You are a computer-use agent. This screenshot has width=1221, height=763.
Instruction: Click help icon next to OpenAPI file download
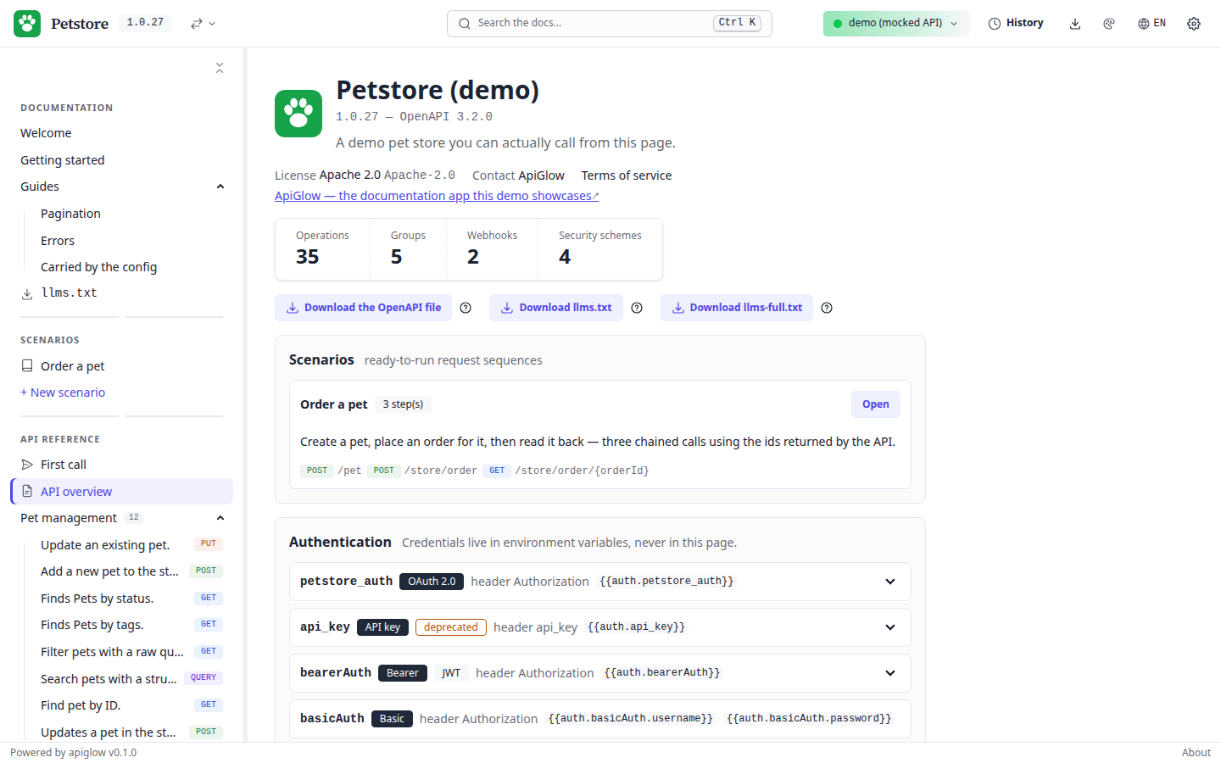pos(466,308)
